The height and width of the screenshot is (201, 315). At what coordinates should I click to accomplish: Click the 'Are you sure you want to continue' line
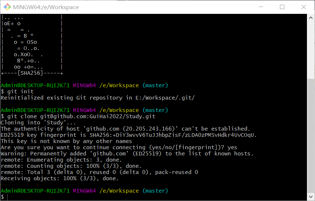click(x=119, y=147)
